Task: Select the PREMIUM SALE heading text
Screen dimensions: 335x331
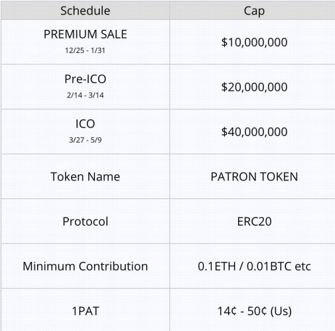Action: [x=85, y=34]
